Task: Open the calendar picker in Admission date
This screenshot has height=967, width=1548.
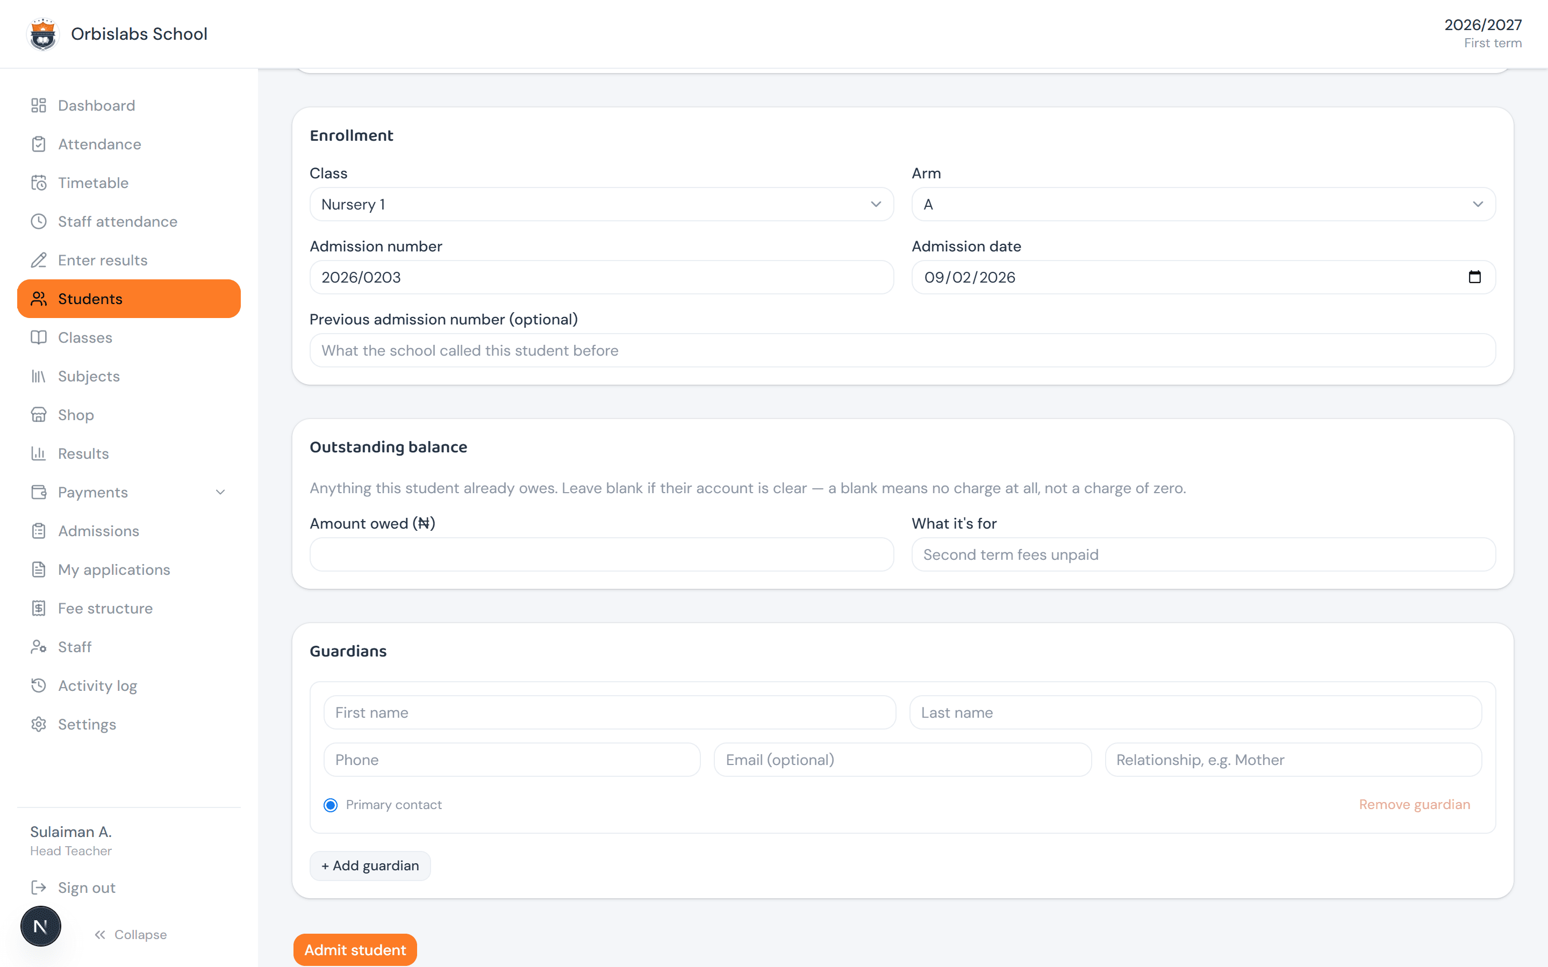Action: (x=1474, y=277)
